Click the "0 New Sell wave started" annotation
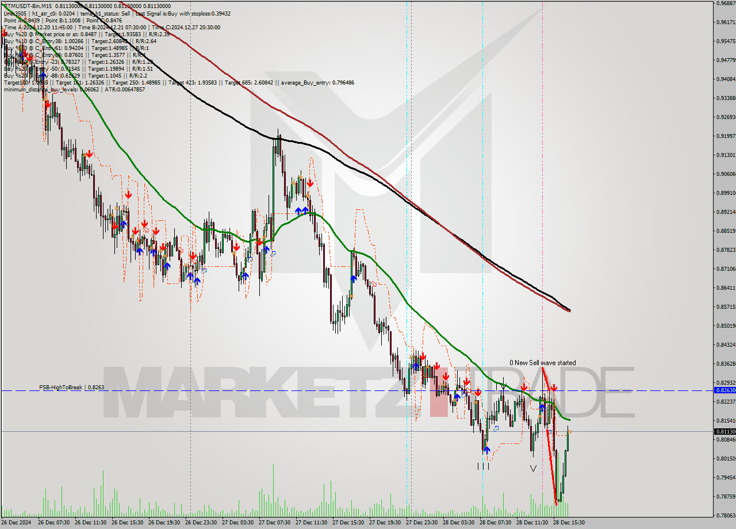The width and height of the screenshot is (736, 529). [543, 363]
